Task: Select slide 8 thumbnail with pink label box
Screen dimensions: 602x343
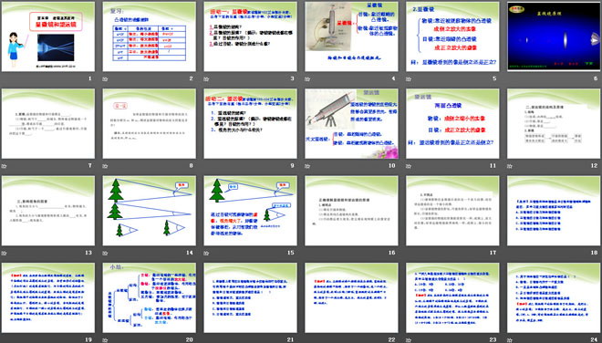Action: click(x=150, y=124)
